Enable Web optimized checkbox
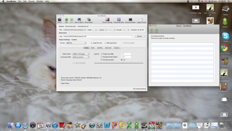Viewport: 232px width, 131px height. tap(106, 43)
